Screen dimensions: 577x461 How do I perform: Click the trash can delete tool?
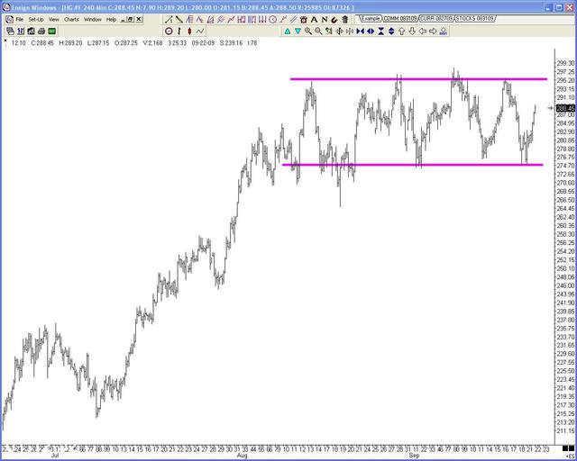coord(345,20)
